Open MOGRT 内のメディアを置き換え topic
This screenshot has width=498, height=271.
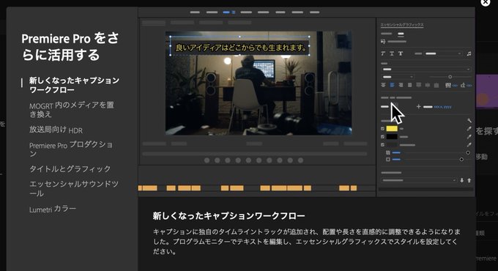[x=72, y=109]
